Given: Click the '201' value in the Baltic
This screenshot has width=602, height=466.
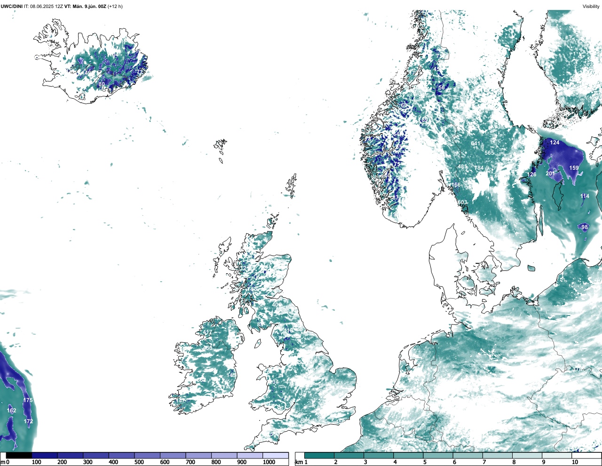Looking at the screenshot, I should pos(550,174).
